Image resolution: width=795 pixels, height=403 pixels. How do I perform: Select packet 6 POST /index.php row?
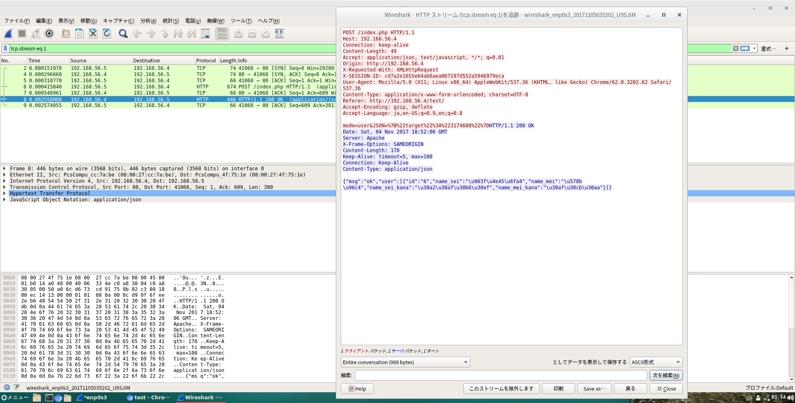pos(168,87)
